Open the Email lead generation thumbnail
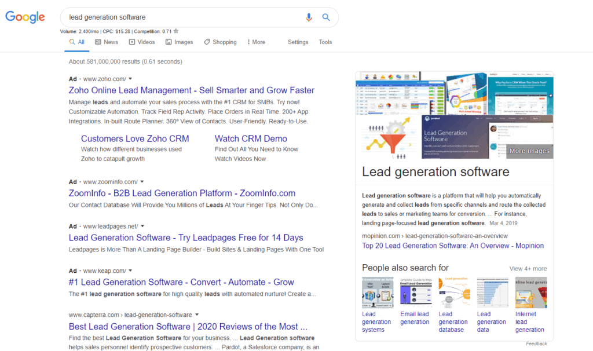 (416, 292)
